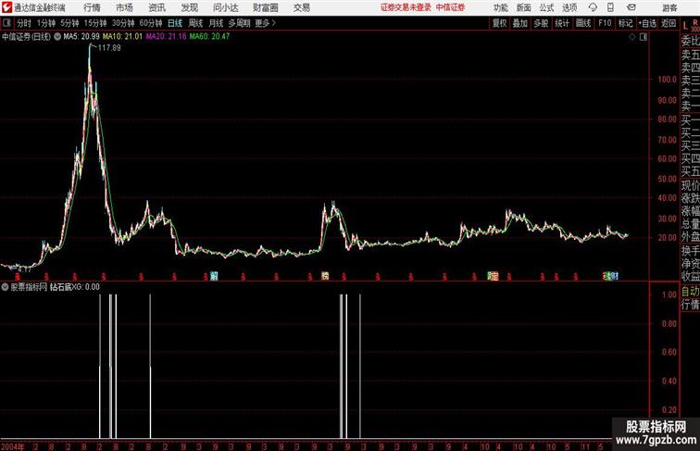Open the 公式 menu
The image size is (700, 451).
tap(546, 7)
